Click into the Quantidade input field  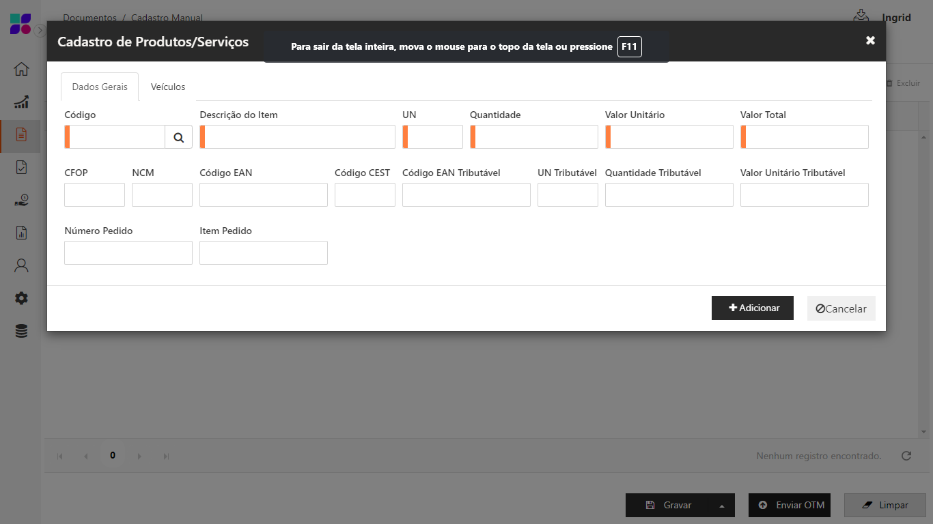coord(534,137)
